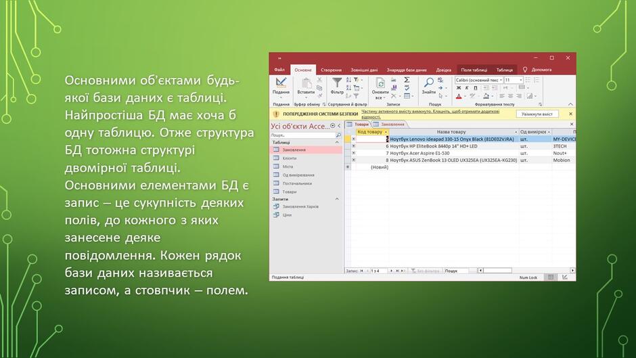The image size is (636, 358).
Task: Click the Увімкнути вміст button
Action: [537, 114]
